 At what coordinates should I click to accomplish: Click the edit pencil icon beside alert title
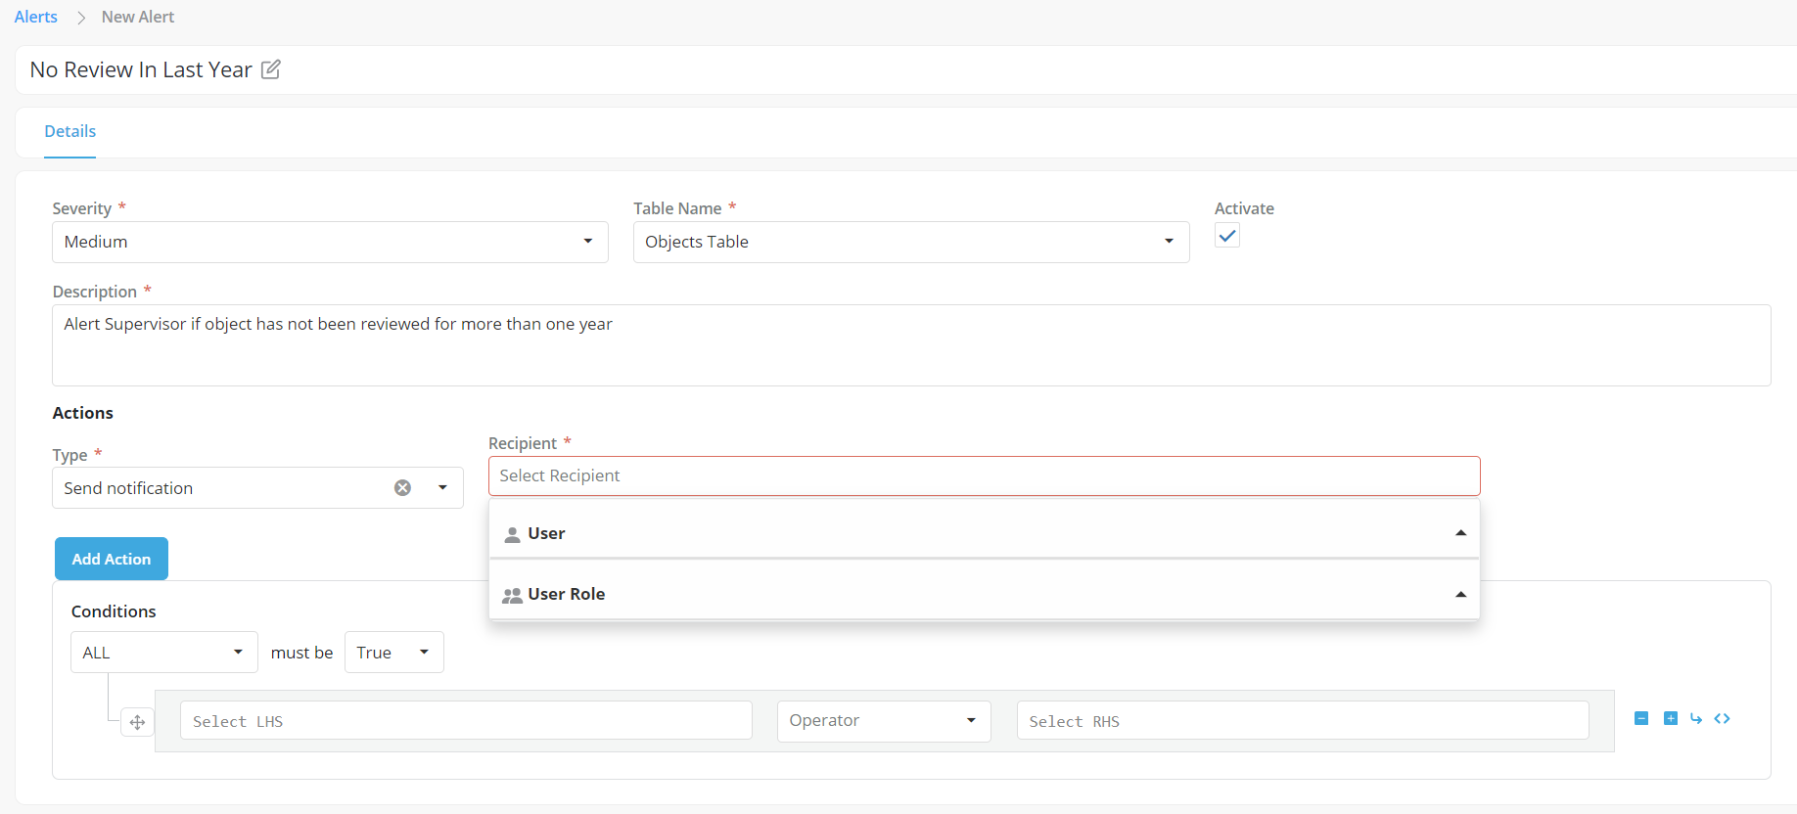pyautogui.click(x=271, y=69)
